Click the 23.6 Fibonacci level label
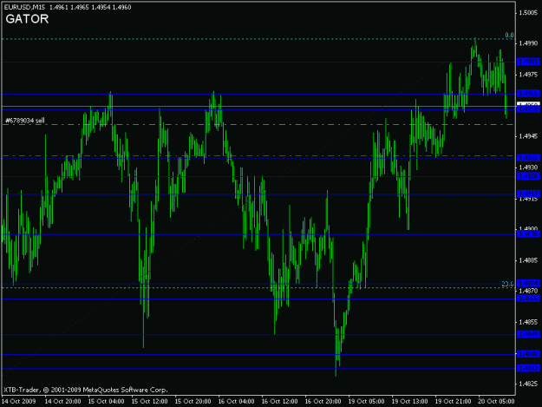 507,284
